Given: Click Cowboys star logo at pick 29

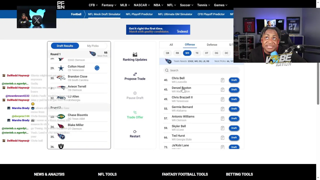Looking at the screenshot, I should click(61, 68).
